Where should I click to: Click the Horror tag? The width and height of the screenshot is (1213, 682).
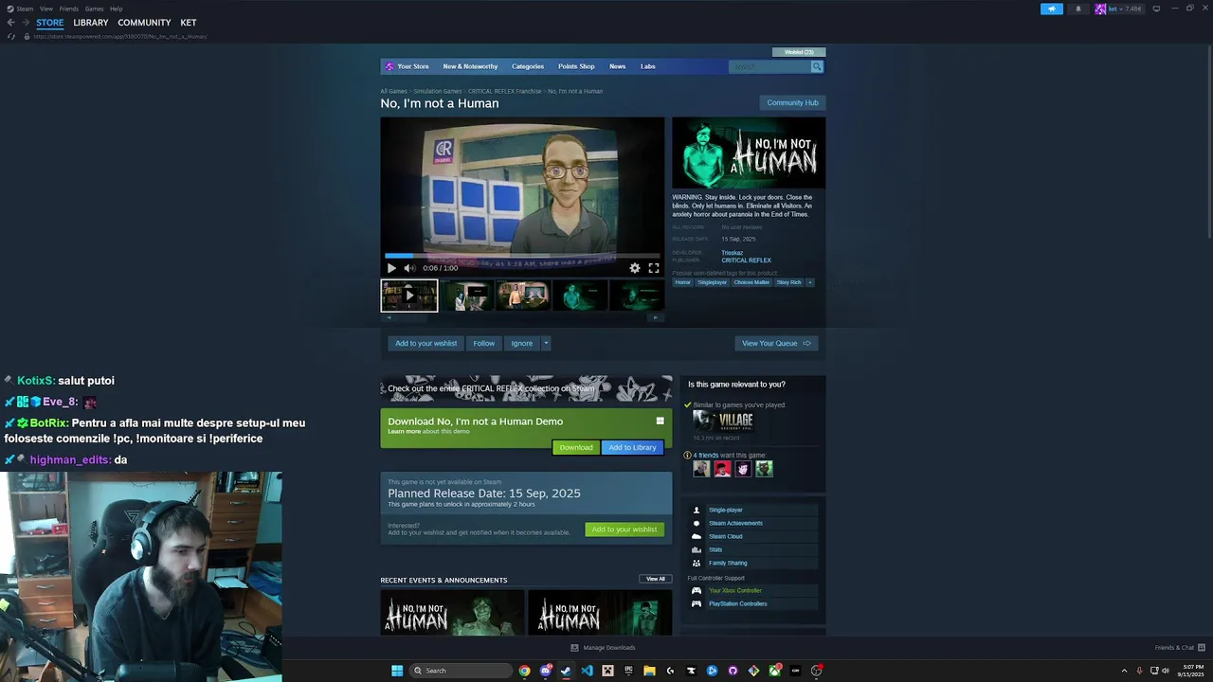pyautogui.click(x=683, y=282)
